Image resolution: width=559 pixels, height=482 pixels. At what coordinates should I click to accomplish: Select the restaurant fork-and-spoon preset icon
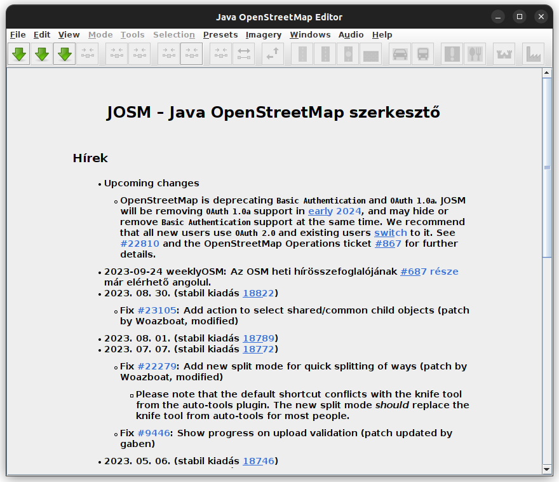click(475, 54)
